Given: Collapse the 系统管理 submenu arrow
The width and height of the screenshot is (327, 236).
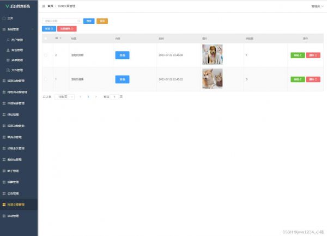Looking at the screenshot, I should coord(33,29).
